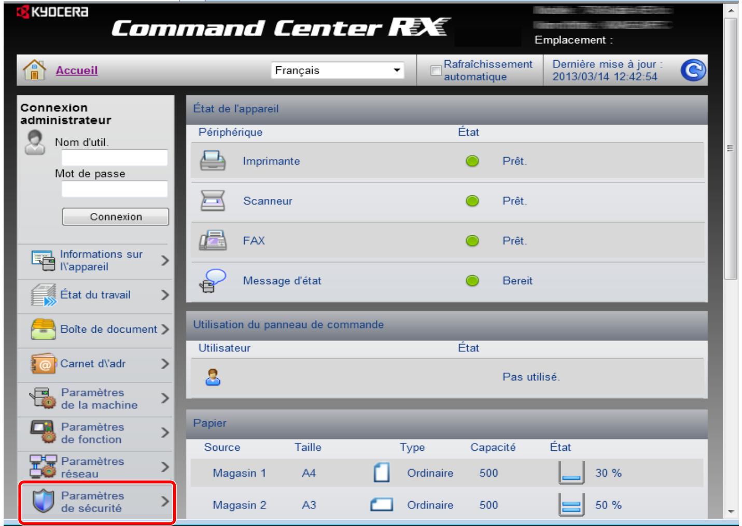This screenshot has width=742, height=526.
Task: Click the Connexion button
Action: (x=116, y=217)
